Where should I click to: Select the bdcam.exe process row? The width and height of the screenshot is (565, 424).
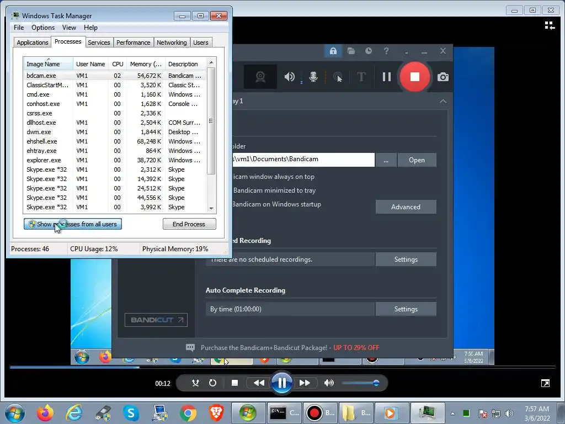pos(115,76)
